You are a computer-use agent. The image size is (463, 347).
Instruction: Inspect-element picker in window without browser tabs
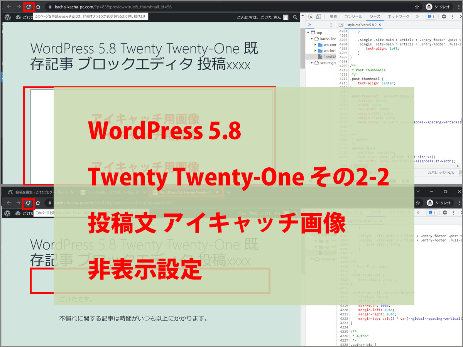click(311, 17)
